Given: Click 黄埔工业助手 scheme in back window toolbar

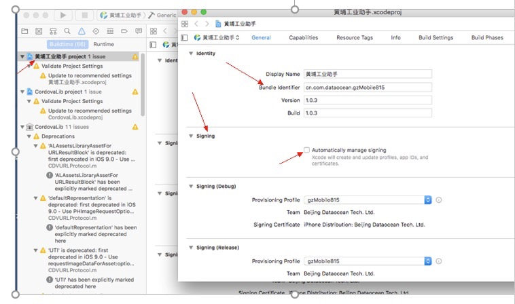Looking at the screenshot, I should 121,15.
